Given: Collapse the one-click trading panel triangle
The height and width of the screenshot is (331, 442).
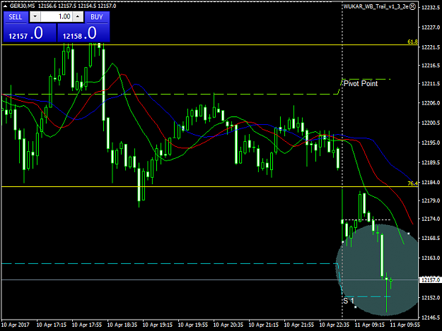Looking at the screenshot, I should (5, 6).
